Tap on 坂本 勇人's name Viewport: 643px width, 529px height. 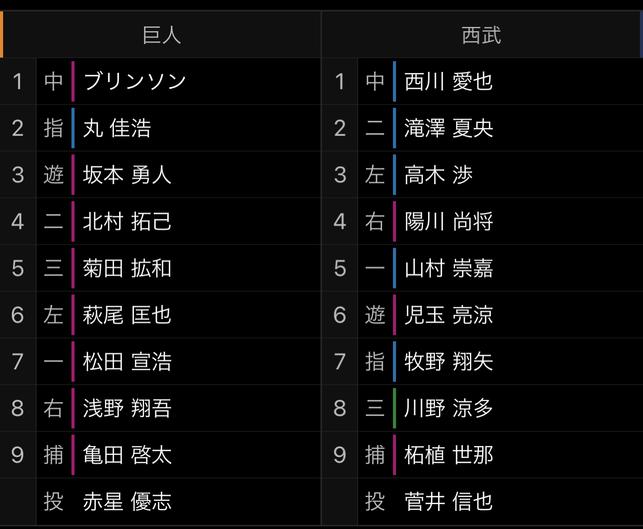(127, 175)
